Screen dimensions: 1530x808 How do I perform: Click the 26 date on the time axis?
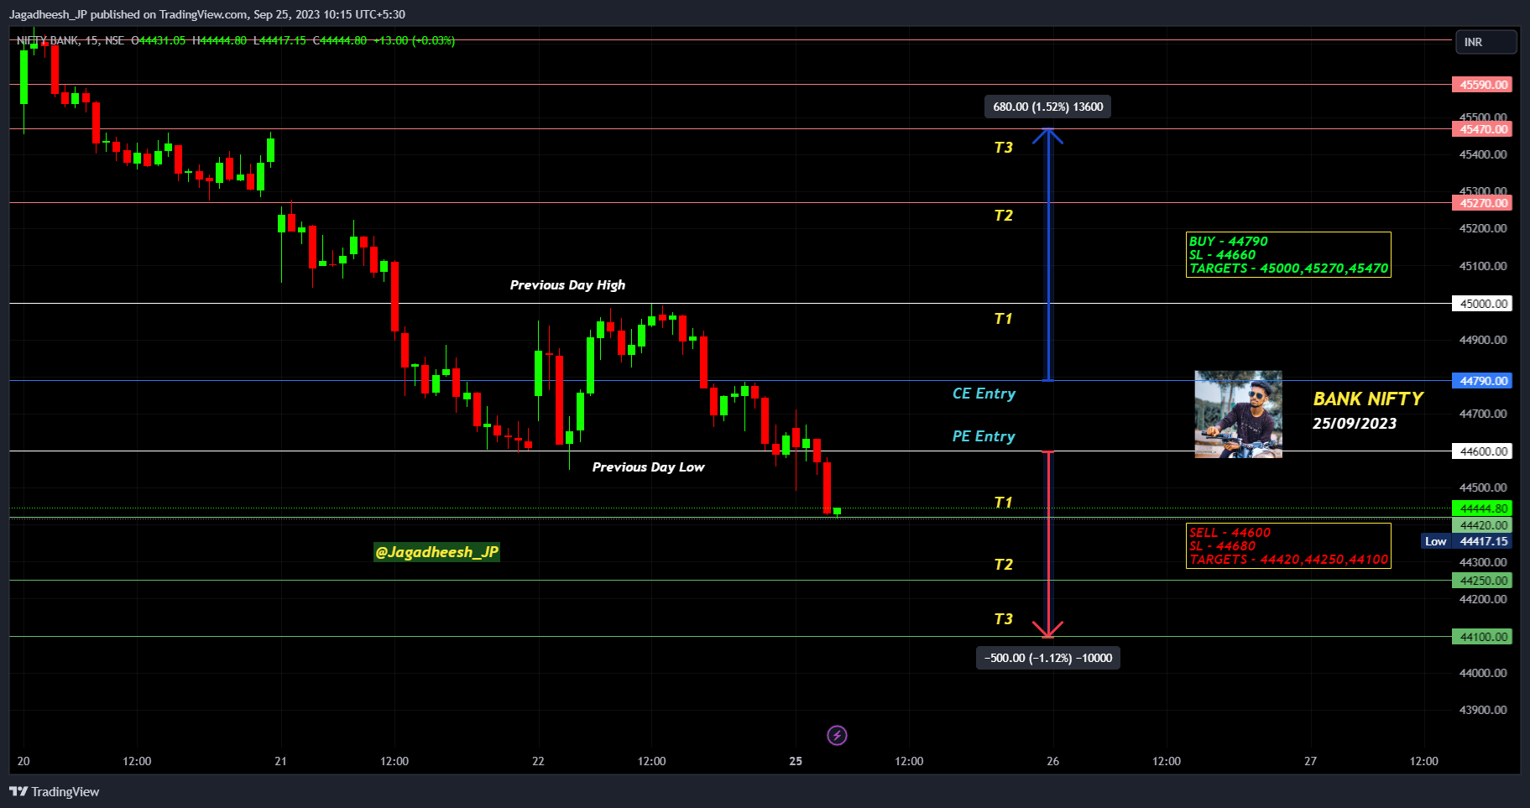[1052, 761]
